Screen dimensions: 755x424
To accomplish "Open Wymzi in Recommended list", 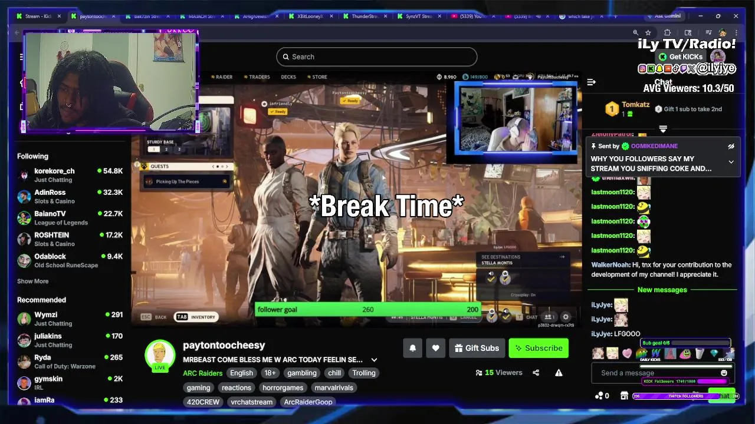I will tap(70, 319).
